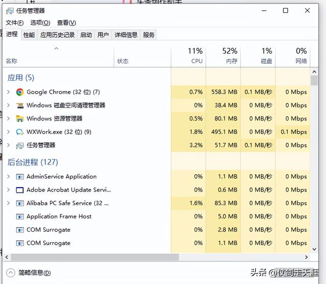Image resolution: width=326 pixels, height=284 pixels.
Task: Click the vertical scrollbar down arrow
Action: 314,249
